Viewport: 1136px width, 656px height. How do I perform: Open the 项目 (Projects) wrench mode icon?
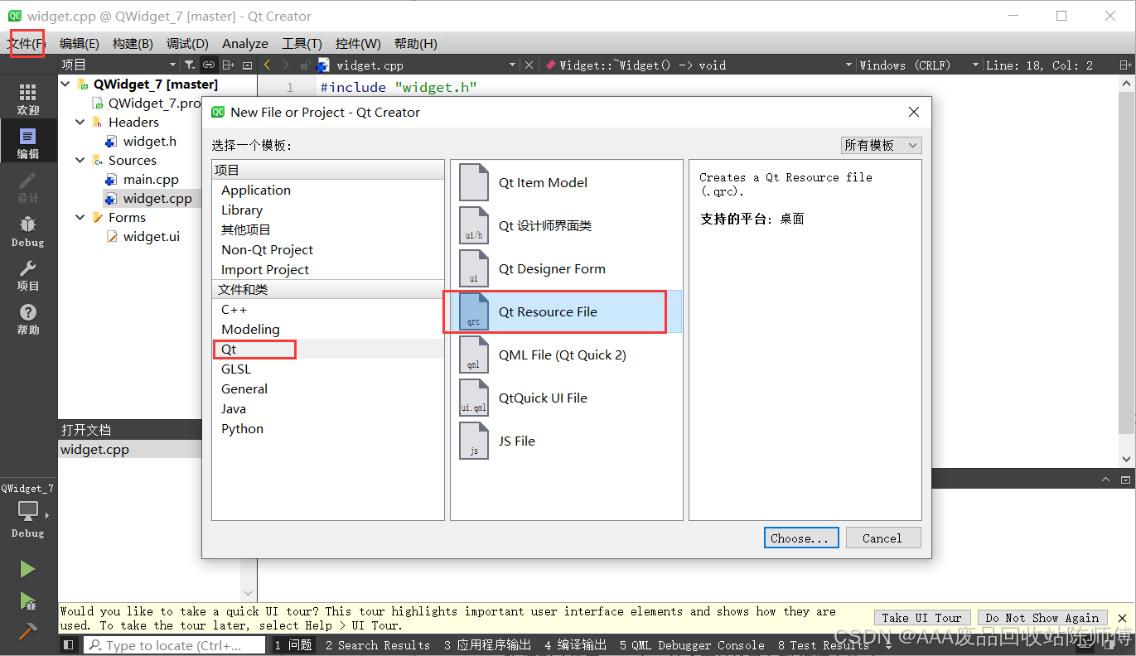click(x=28, y=275)
